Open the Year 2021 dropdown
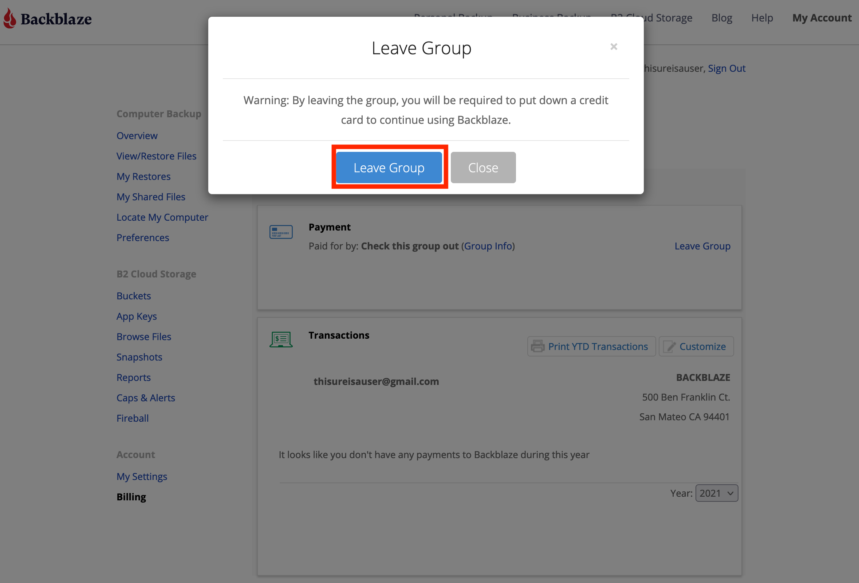 [717, 493]
